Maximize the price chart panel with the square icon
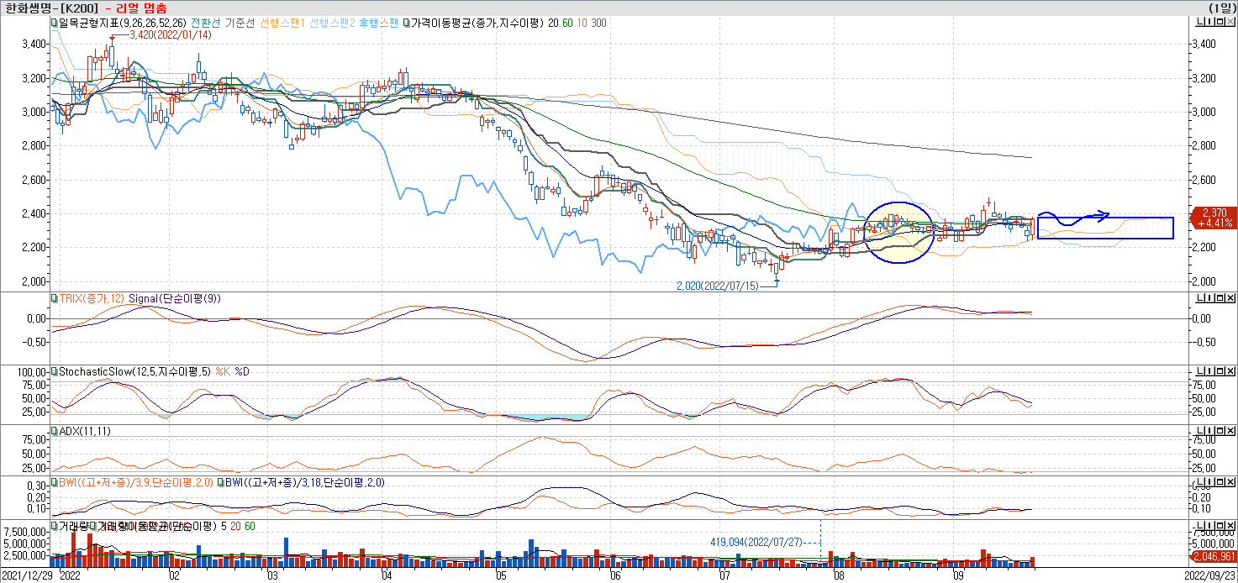This screenshot has width=1238, height=583. point(1220,22)
